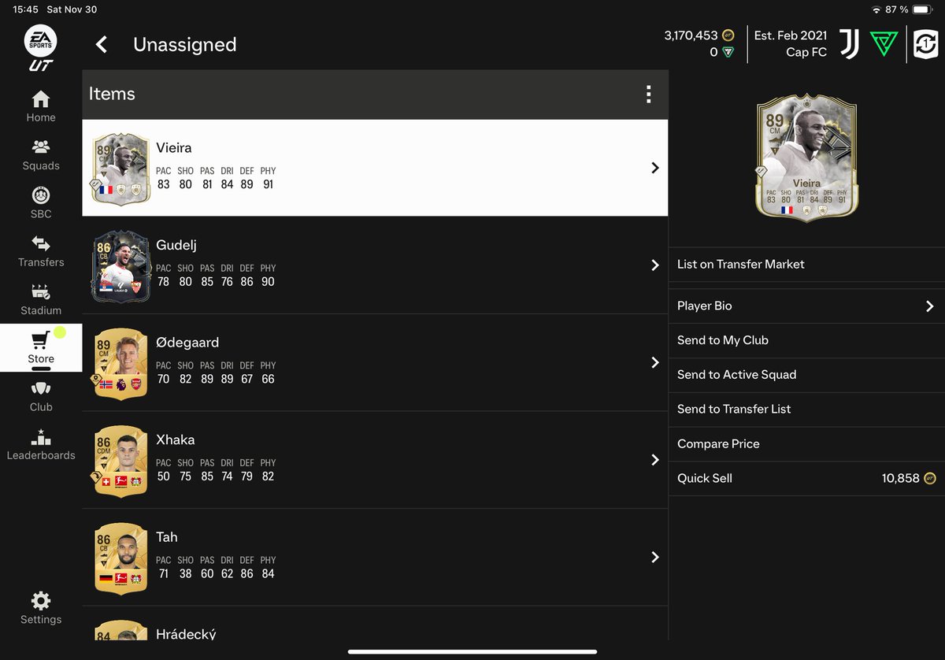This screenshot has width=945, height=660.
Task: Tap the EA Sports UT logo
Action: point(40,48)
